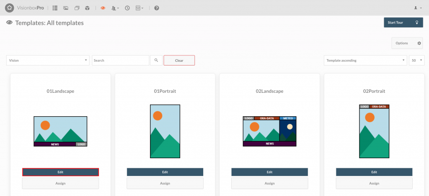The height and width of the screenshot is (196, 429).
Task: Click the magnifier search button
Action: 156,60
